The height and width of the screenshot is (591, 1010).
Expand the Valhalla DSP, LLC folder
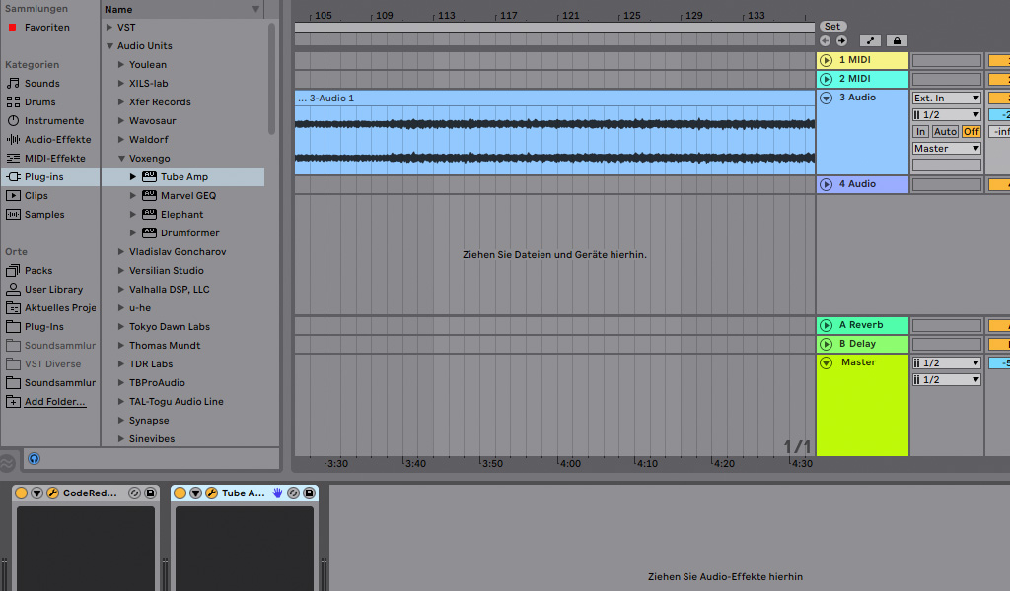(121, 290)
